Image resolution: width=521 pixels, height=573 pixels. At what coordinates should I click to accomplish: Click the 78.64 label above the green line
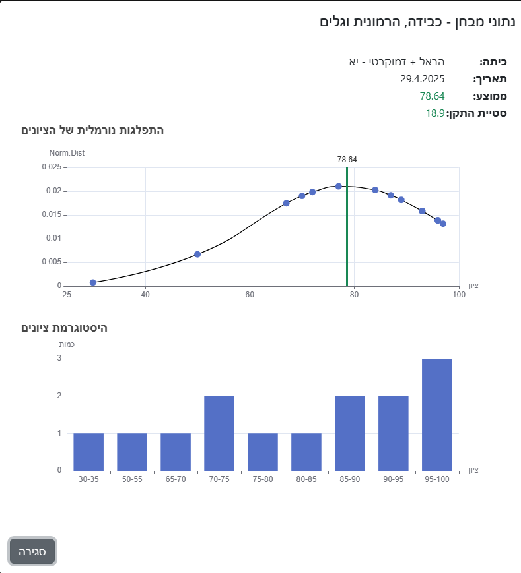347,160
